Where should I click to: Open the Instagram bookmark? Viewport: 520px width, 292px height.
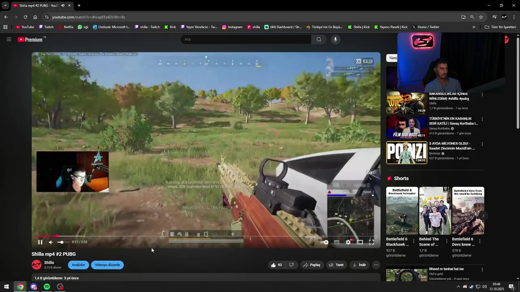click(232, 27)
